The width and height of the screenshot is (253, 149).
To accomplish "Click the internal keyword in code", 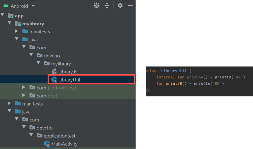I will coord(166,77).
